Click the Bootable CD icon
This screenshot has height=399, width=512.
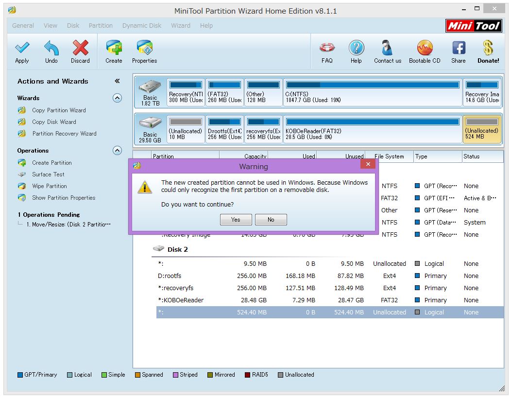click(x=425, y=48)
